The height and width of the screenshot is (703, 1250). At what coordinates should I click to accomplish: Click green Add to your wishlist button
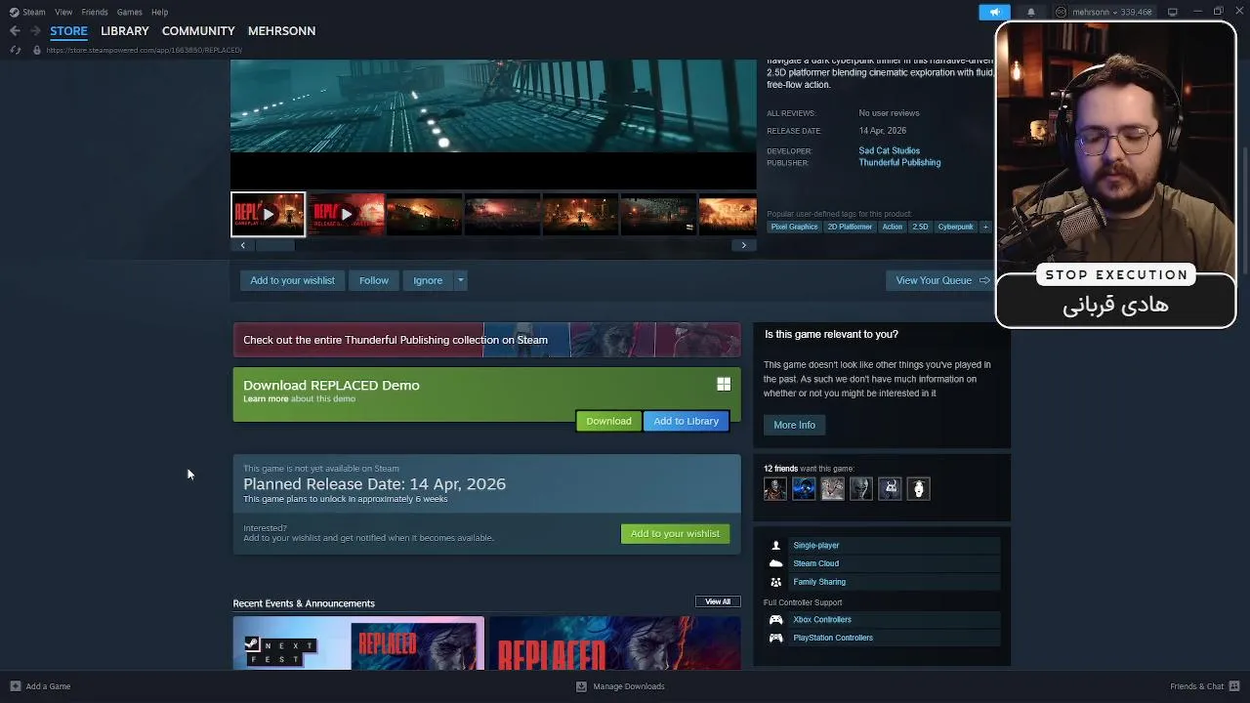[675, 533]
